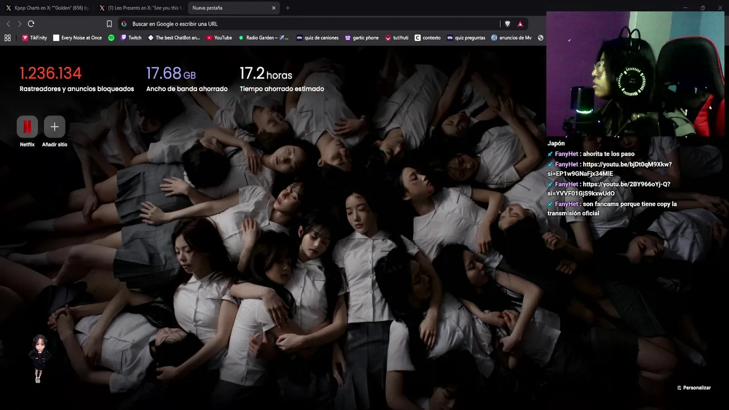Viewport: 729px width, 410px height.
Task: Open the YouTube bookmark
Action: pyautogui.click(x=219, y=38)
